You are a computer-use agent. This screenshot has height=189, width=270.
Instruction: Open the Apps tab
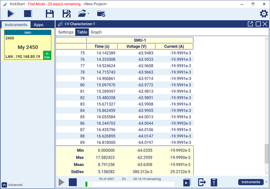39,25
